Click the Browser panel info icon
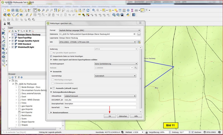The image size is (223, 135). (22, 77)
